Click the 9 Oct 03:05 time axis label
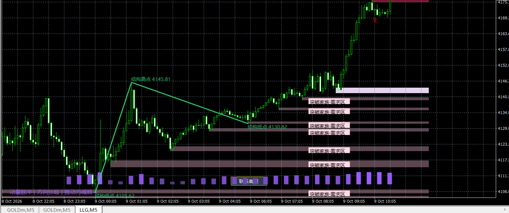Image resolution: width=509 pixels, height=213 pixels. pyautogui.click(x=199, y=201)
